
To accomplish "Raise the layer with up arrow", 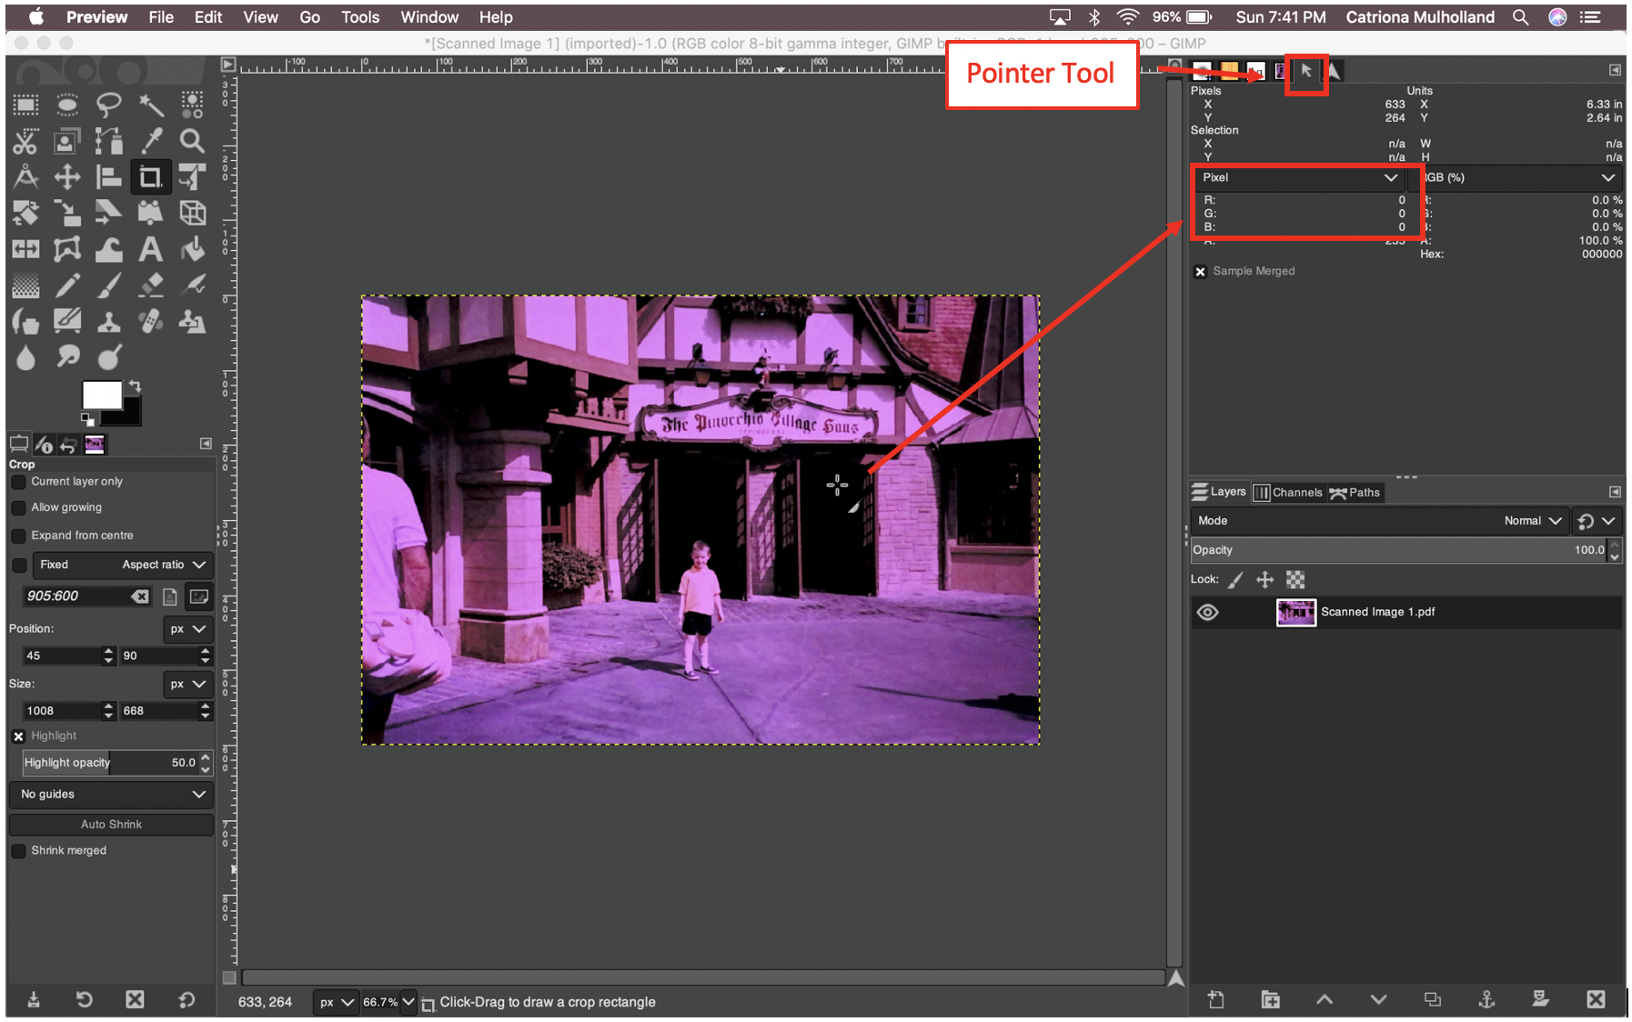I will pyautogui.click(x=1325, y=999).
